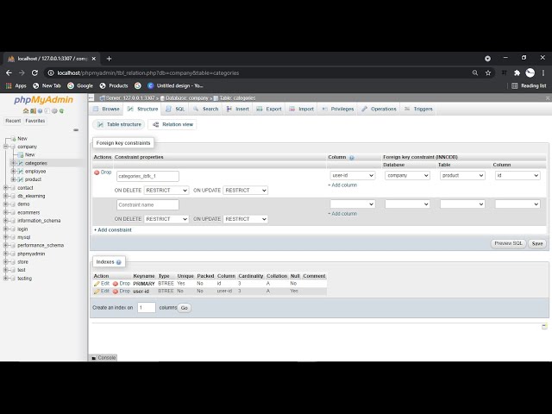Open the Browse tab
Screen dimensions: 552x414
coord(106,110)
